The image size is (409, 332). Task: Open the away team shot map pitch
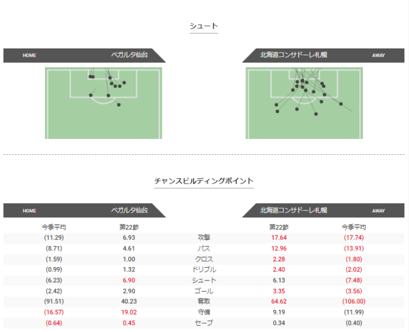coord(304,103)
